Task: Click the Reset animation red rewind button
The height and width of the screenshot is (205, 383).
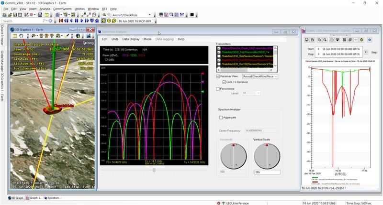Action: click(61, 21)
